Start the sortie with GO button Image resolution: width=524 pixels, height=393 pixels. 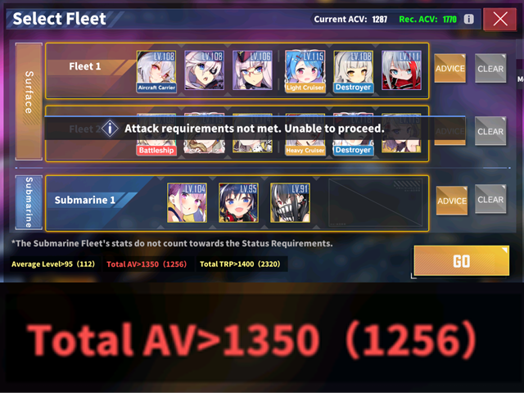pyautogui.click(x=462, y=260)
